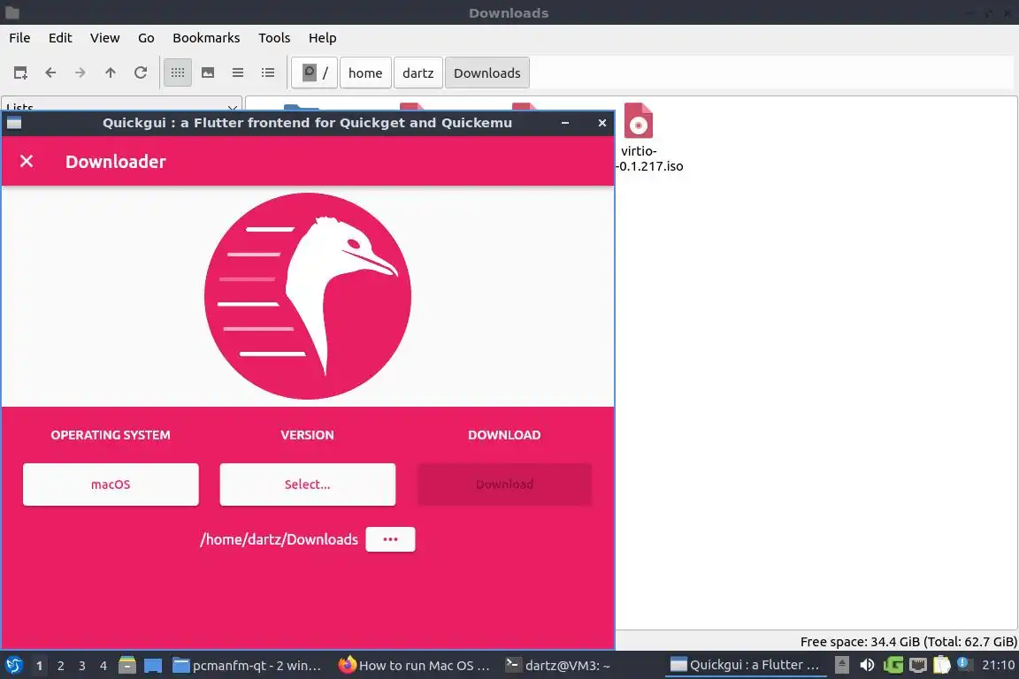Open the Tools menu
The height and width of the screenshot is (679, 1019).
coord(274,38)
